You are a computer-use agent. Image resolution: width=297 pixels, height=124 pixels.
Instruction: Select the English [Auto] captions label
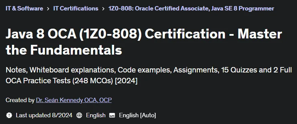point(137,115)
